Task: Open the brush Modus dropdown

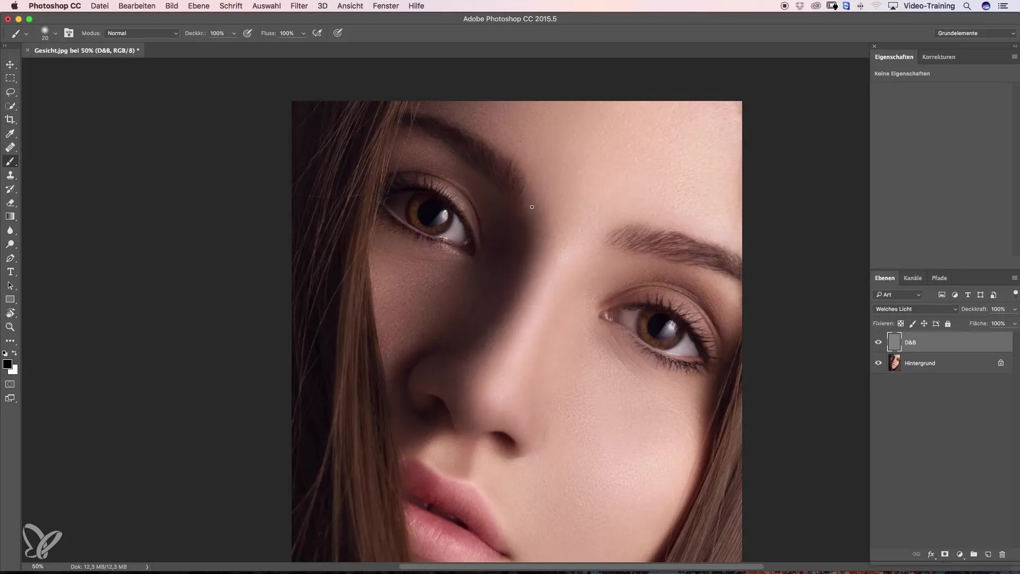Action: (x=142, y=33)
